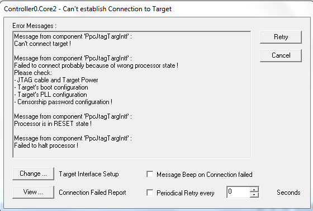The height and width of the screenshot is (211, 313).
Task: Click the "Seconds" label beside the spinner
Action: (x=288, y=193)
